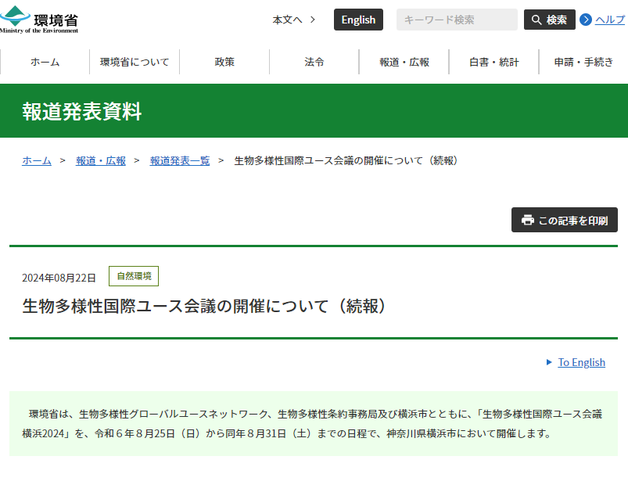Image resolution: width=628 pixels, height=492 pixels.
Task: Select 政策 in the navigation bar
Action: (x=224, y=62)
